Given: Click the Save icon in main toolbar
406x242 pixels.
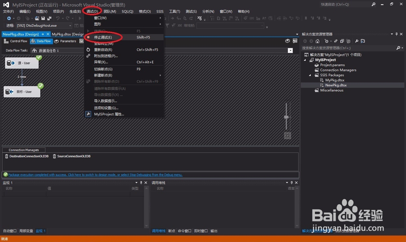Looking at the screenshot, I should click(x=43, y=18).
